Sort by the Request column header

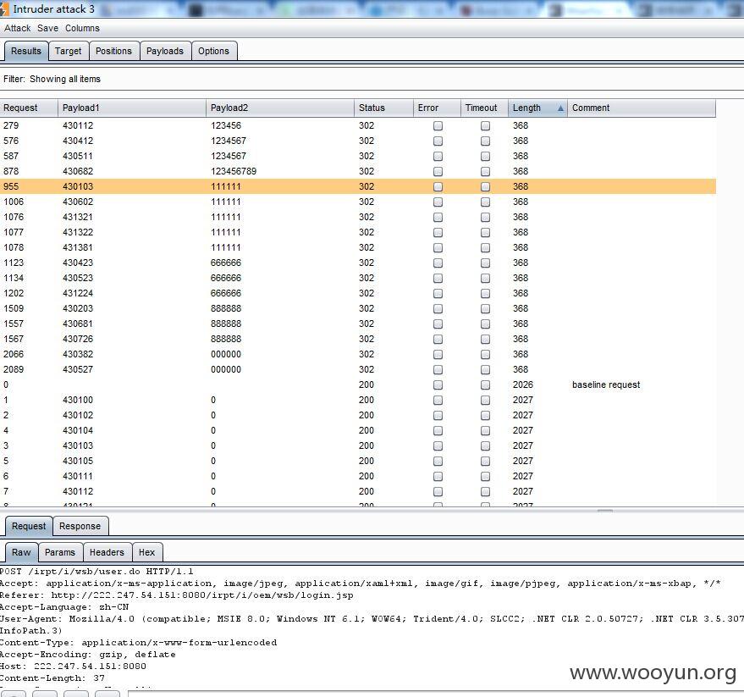29,108
